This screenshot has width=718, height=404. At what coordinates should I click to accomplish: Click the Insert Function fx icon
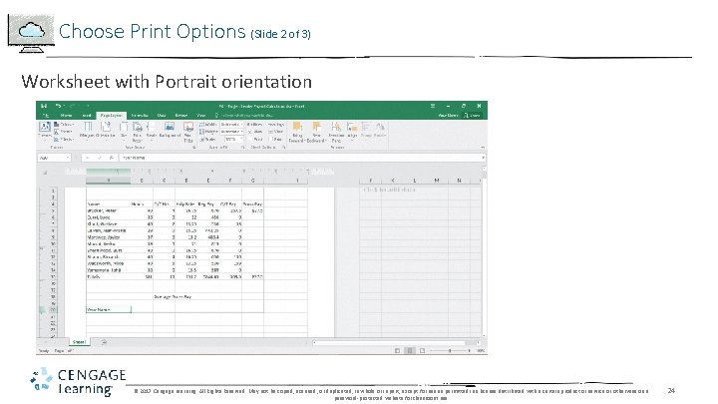[112, 158]
